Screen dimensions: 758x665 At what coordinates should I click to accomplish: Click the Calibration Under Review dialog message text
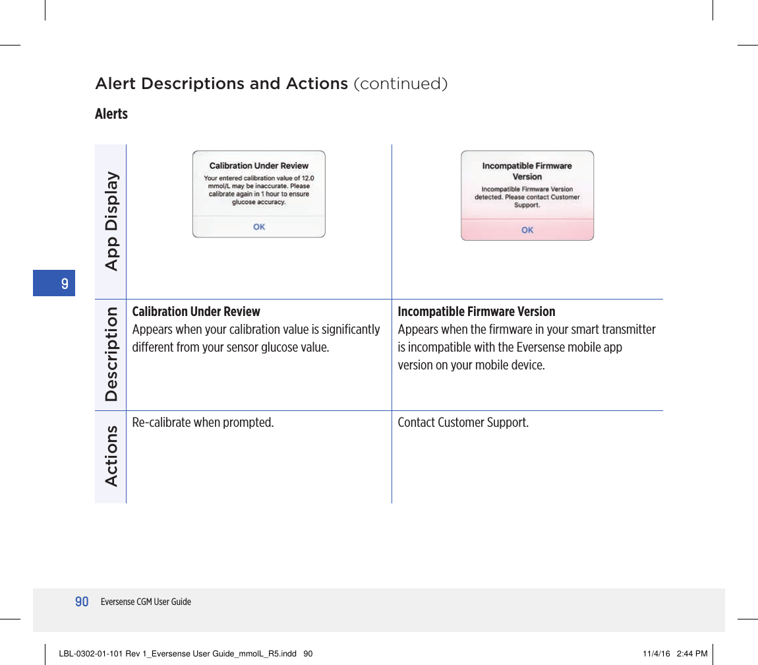point(258,190)
